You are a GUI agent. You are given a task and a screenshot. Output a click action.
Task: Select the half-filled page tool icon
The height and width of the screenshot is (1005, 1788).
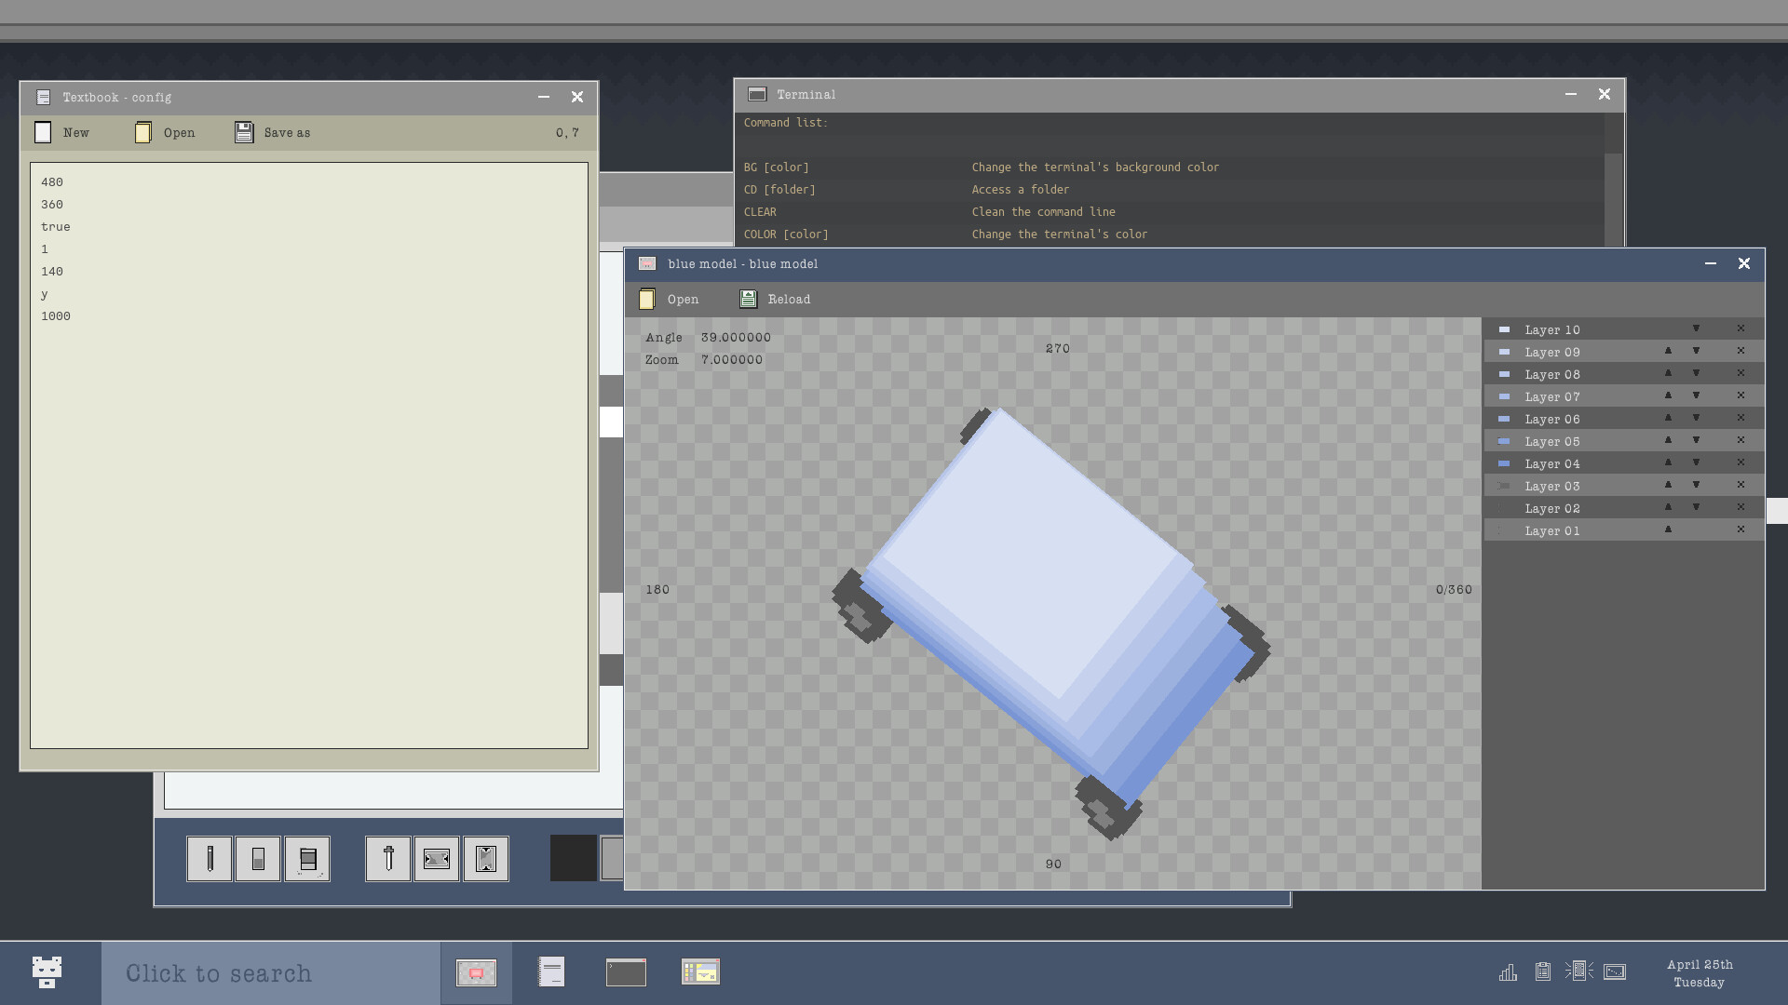[258, 858]
